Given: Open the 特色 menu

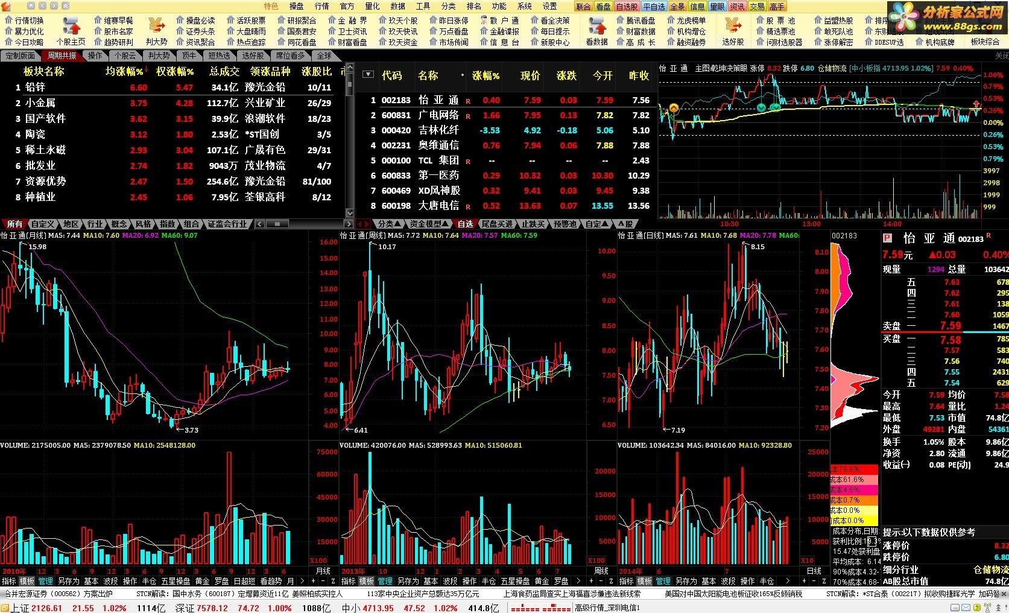Looking at the screenshot, I should pos(271,6).
